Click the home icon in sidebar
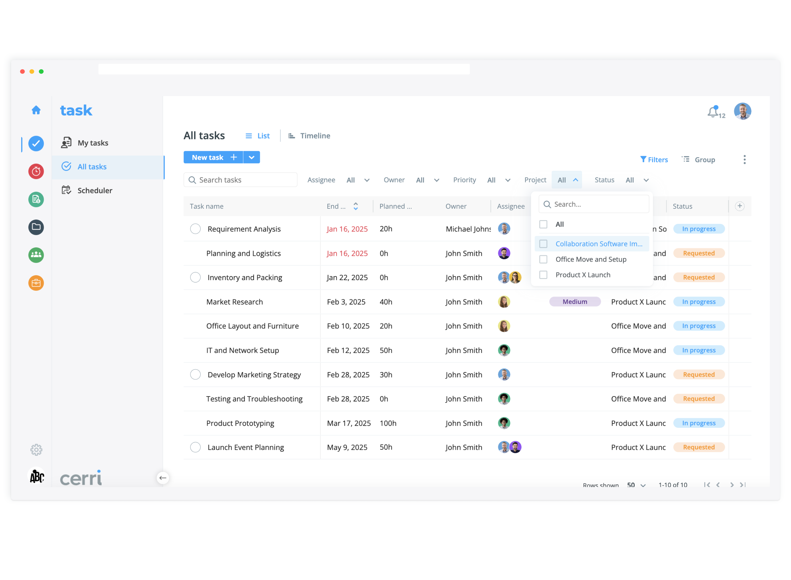Viewport: 791px width, 580px height. click(36, 110)
